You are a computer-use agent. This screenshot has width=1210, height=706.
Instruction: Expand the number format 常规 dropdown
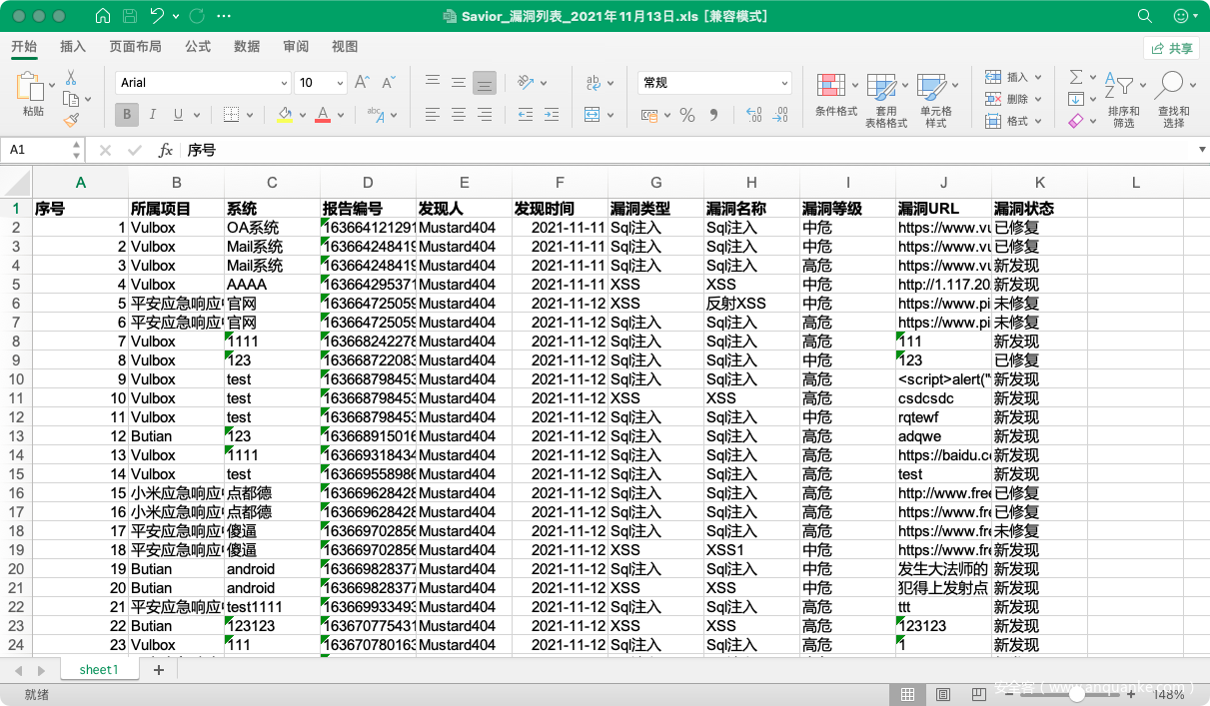pyautogui.click(x=783, y=84)
